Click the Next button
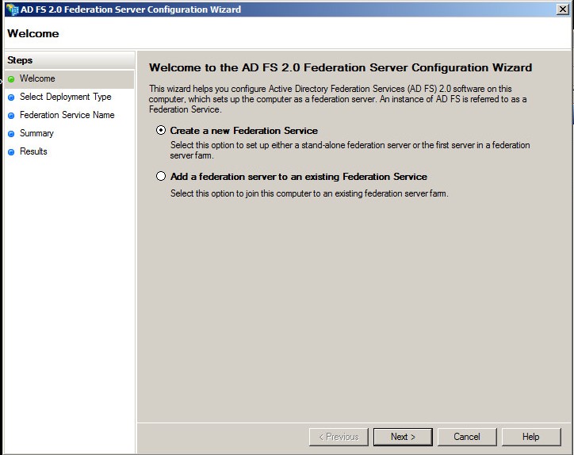Screen dimensions: 574x455 pyautogui.click(x=403, y=437)
